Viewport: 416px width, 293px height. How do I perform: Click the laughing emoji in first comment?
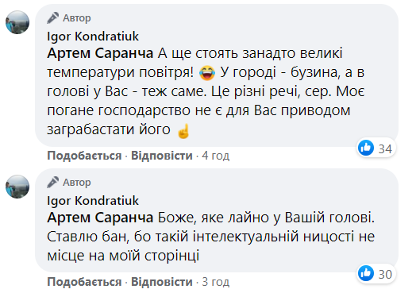[x=207, y=73]
